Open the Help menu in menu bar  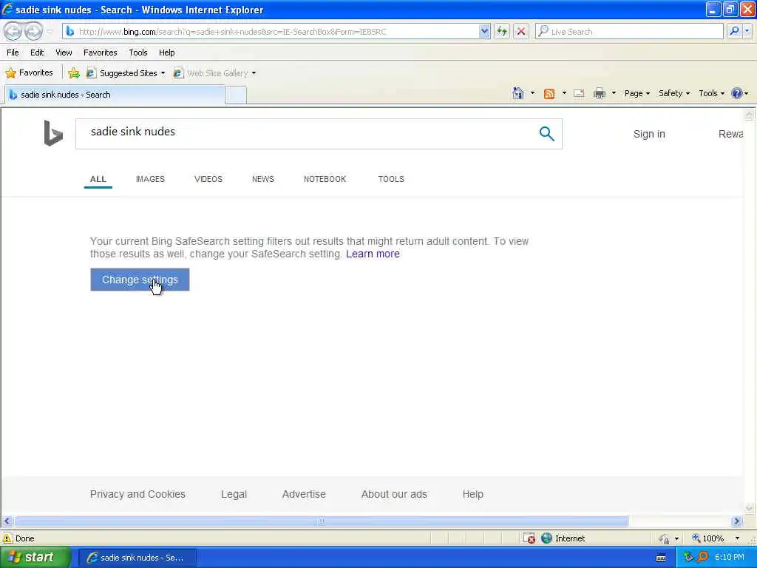166,53
